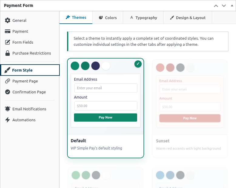Move Payment Form panel up
This screenshot has height=188, width=236.
click(x=216, y=5)
